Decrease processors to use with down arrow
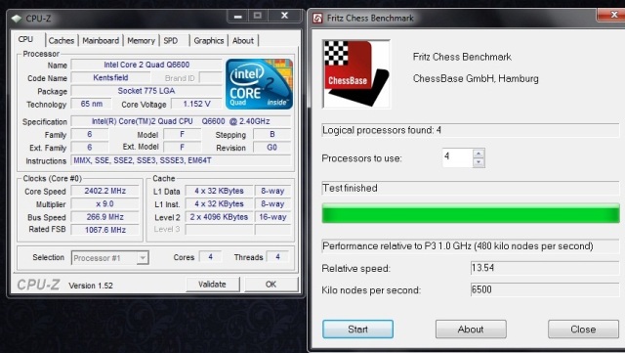 479,162
